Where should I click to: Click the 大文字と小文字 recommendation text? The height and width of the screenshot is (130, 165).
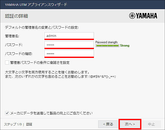[x=47, y=72]
